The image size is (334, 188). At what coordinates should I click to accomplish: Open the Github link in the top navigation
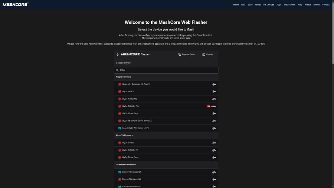[317, 5]
